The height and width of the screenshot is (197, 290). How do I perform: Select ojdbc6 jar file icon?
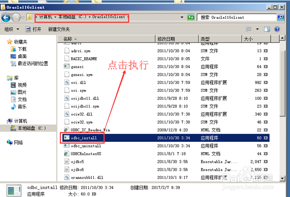coord(67,169)
